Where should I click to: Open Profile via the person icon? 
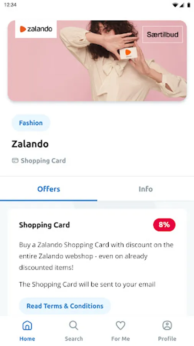(167, 326)
